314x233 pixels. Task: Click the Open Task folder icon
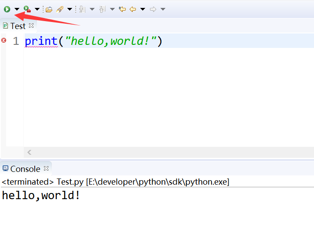[49, 9]
